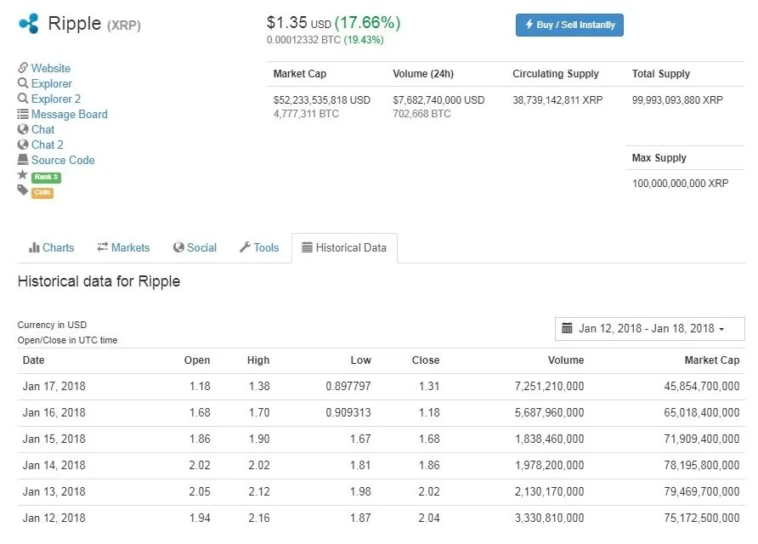Click the list icon beside Message Board
The height and width of the screenshot is (544, 758).
pyautogui.click(x=22, y=114)
